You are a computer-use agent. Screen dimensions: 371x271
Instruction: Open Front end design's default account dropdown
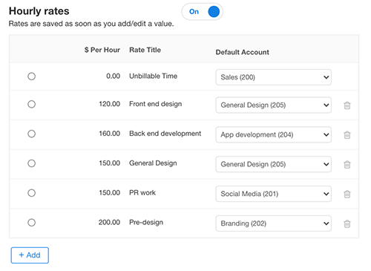(x=273, y=105)
